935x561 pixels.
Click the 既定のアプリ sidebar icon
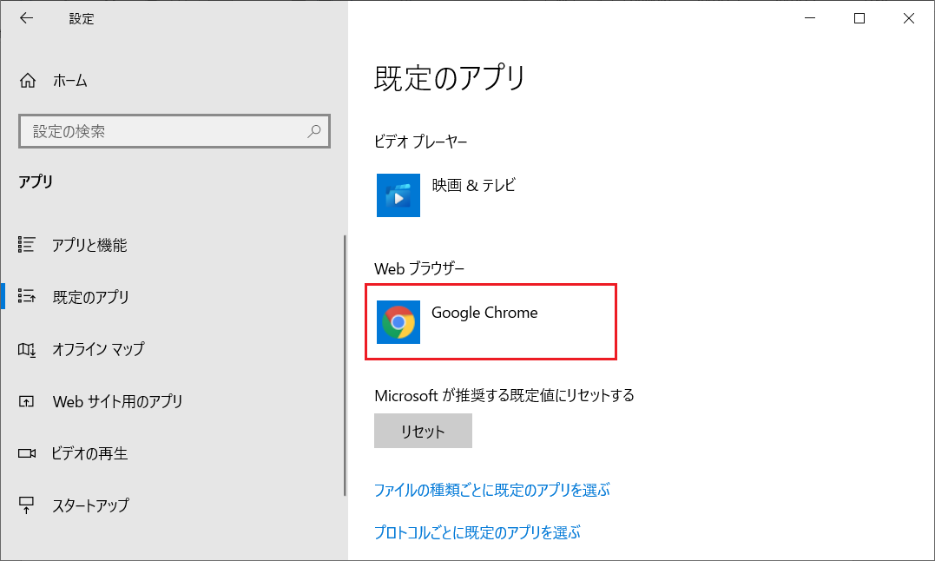point(26,296)
